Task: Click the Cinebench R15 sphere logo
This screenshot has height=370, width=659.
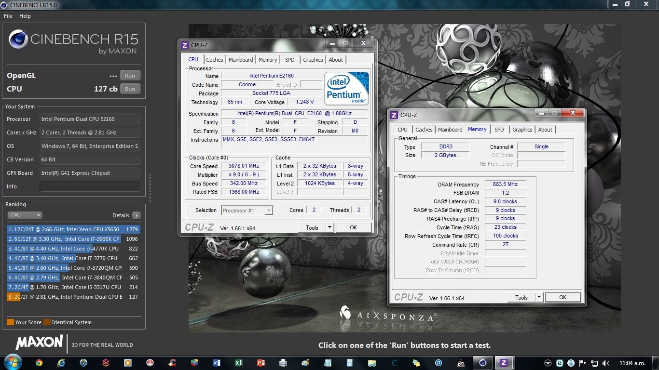Action: tap(18, 40)
